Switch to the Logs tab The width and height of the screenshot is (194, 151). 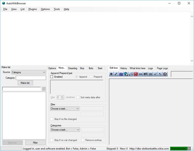(150, 68)
